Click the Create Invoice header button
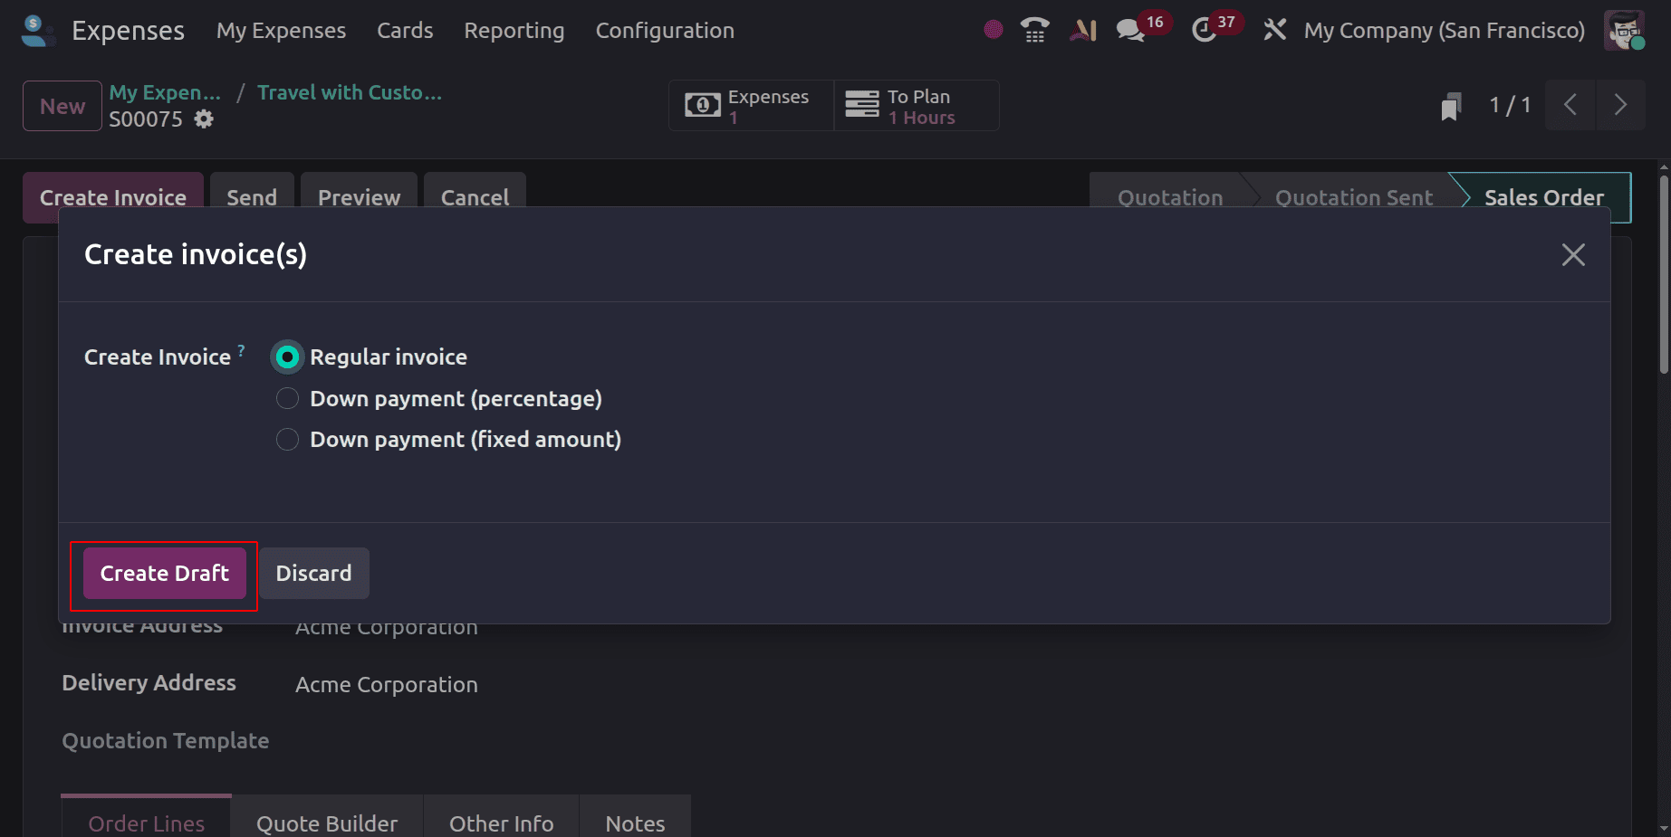The image size is (1671, 837). 113,196
